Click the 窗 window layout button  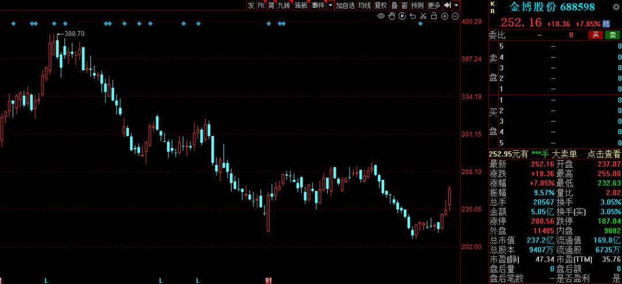coord(404,5)
